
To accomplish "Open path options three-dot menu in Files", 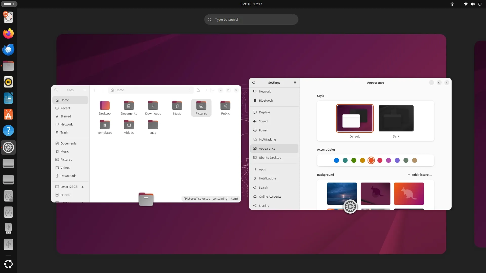I will [x=190, y=90].
